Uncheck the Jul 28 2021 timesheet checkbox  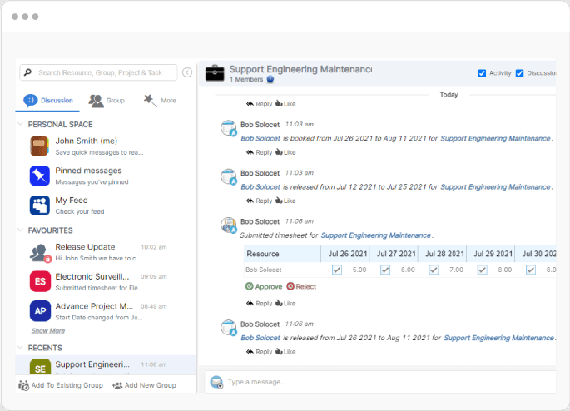(x=434, y=270)
